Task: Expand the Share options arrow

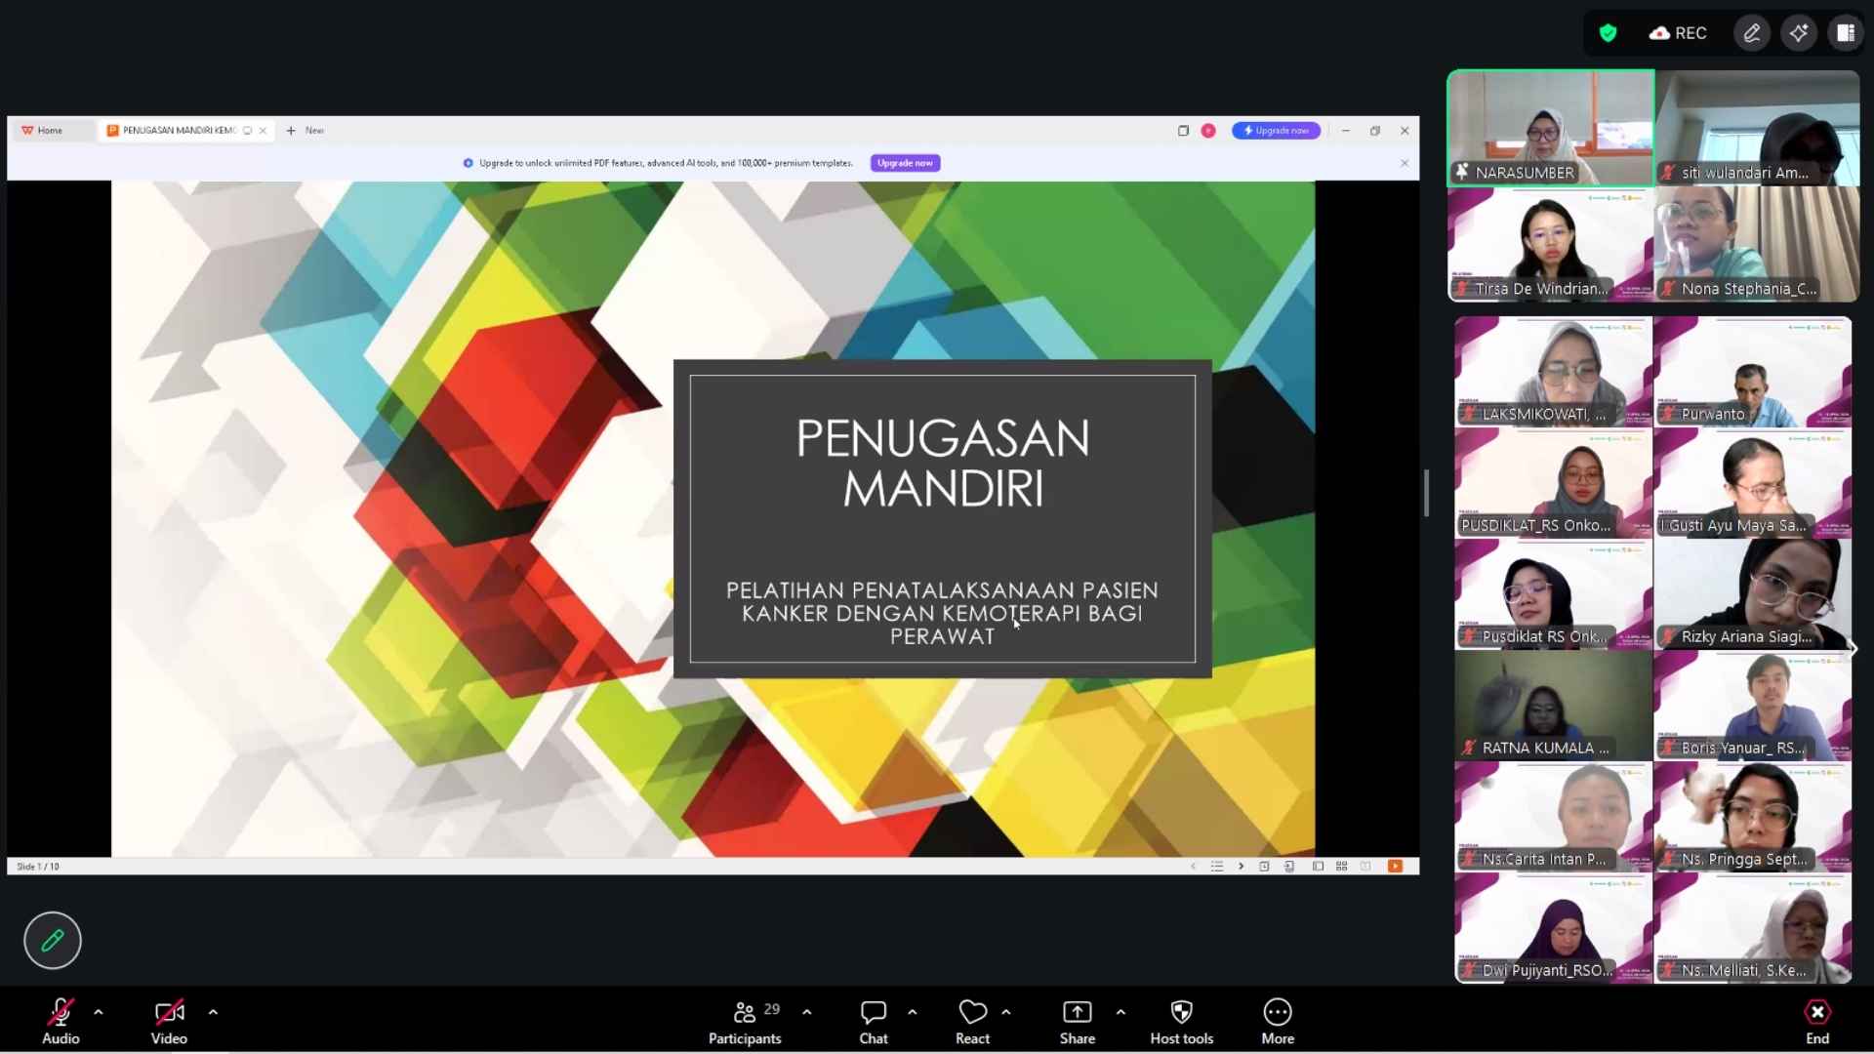Action: (1120, 1012)
